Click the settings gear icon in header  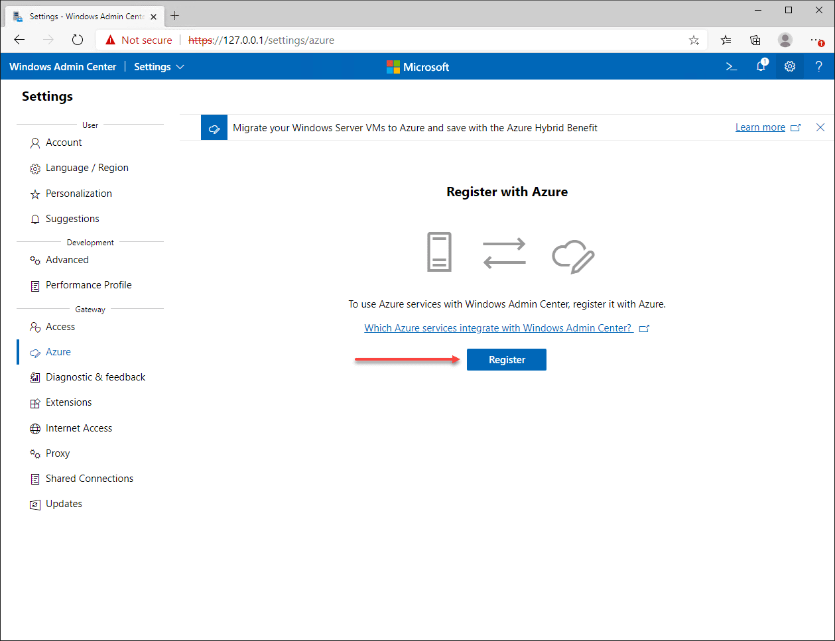789,66
